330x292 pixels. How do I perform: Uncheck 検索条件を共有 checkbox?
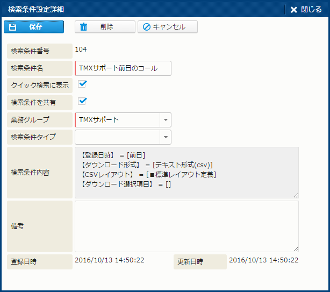[x=82, y=101]
